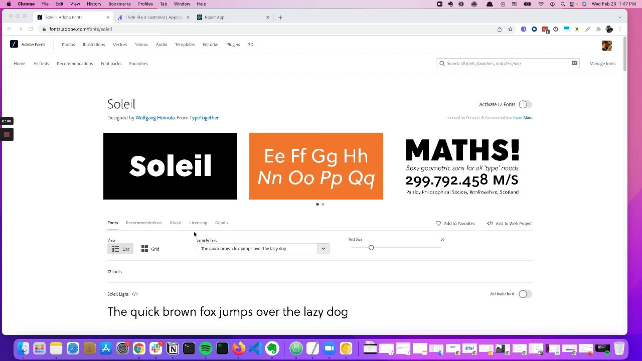Click the pencil extension icon in Chrome toolbar

pyautogui.click(x=588, y=29)
